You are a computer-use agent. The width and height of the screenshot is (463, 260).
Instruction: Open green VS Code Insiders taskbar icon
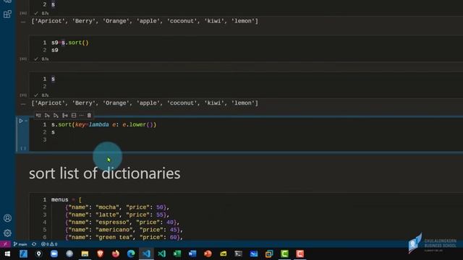pyautogui.click(x=161, y=253)
